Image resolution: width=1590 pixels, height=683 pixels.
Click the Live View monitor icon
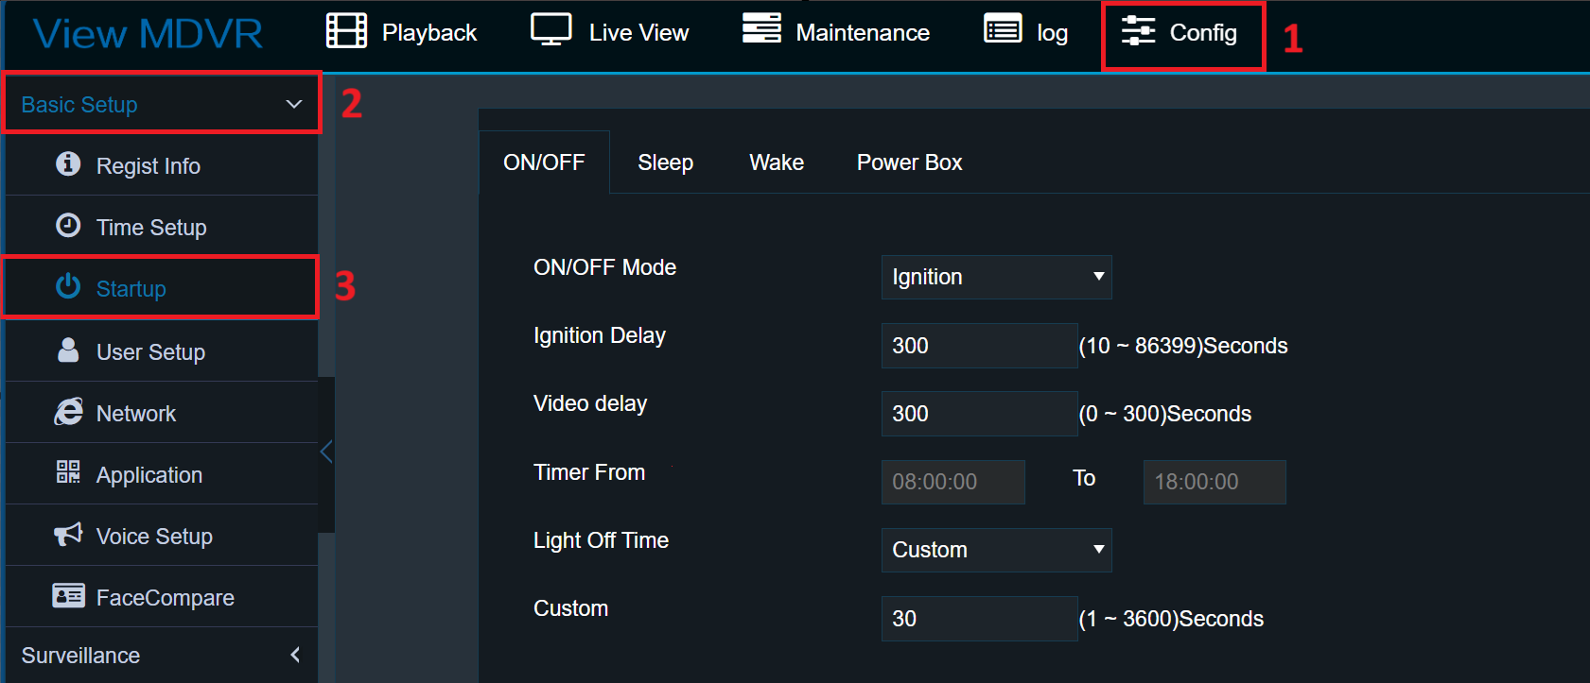[550, 30]
